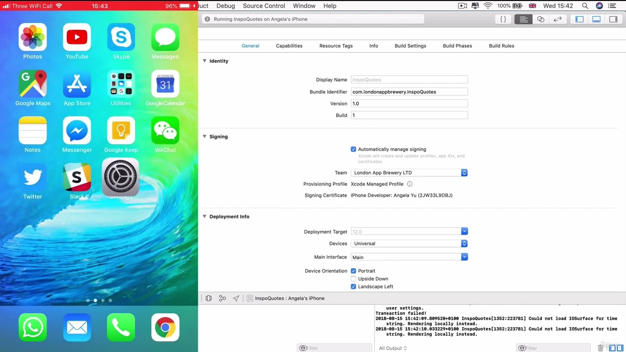Click the Debug View Hierarchy icon

(209, 298)
